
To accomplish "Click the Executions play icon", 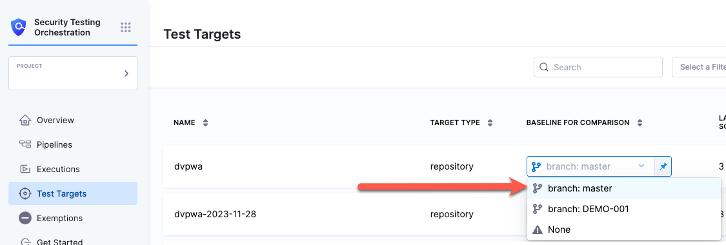I will pyautogui.click(x=25, y=169).
